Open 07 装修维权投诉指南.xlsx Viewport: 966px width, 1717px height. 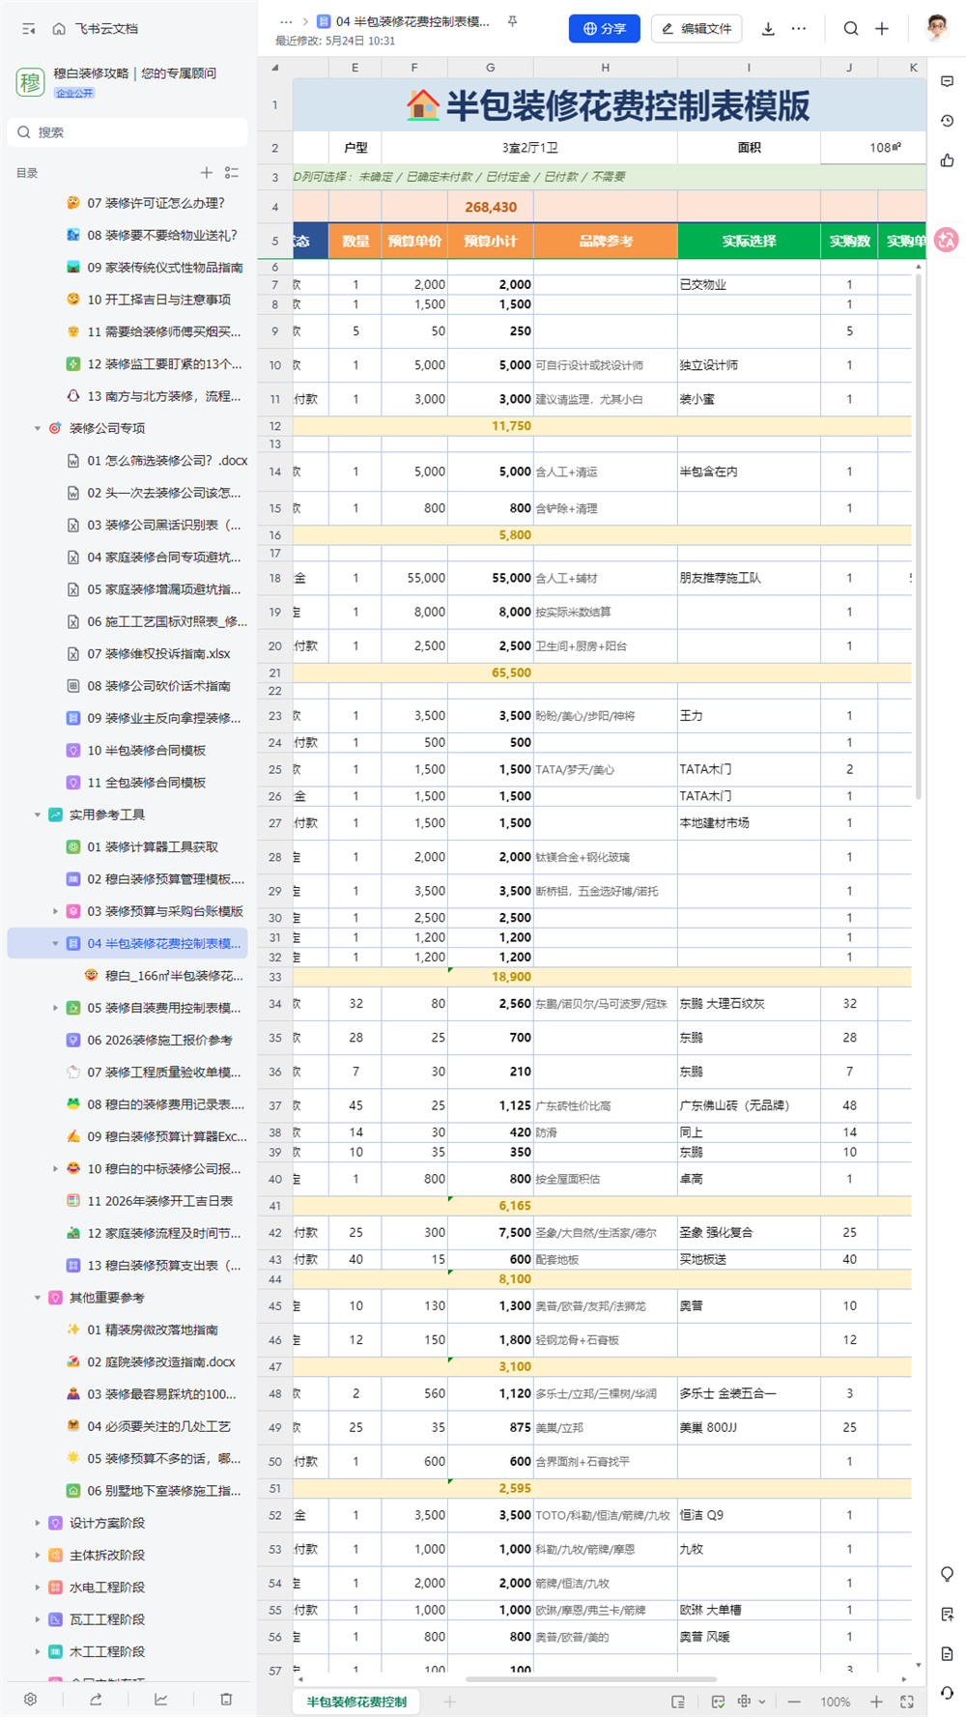[158, 653]
